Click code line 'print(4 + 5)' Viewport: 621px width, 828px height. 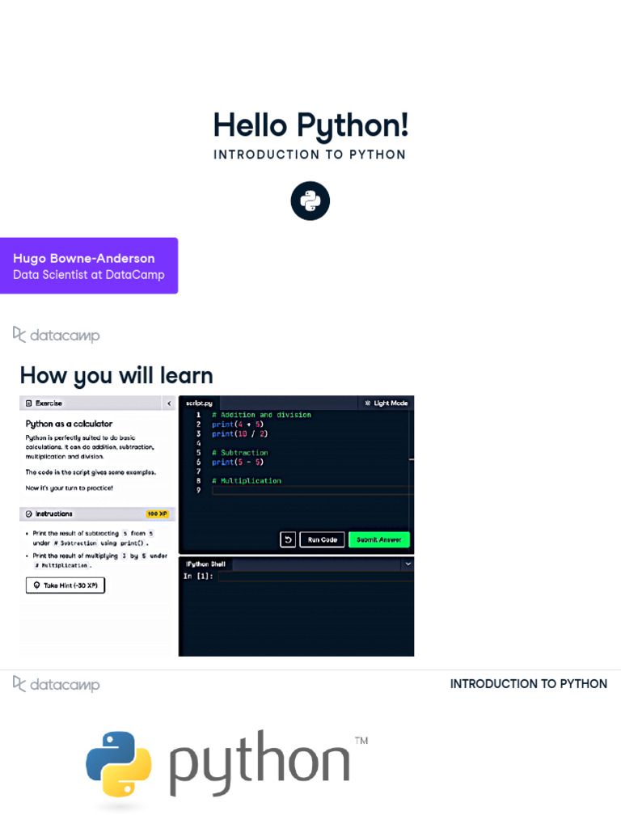238,425
